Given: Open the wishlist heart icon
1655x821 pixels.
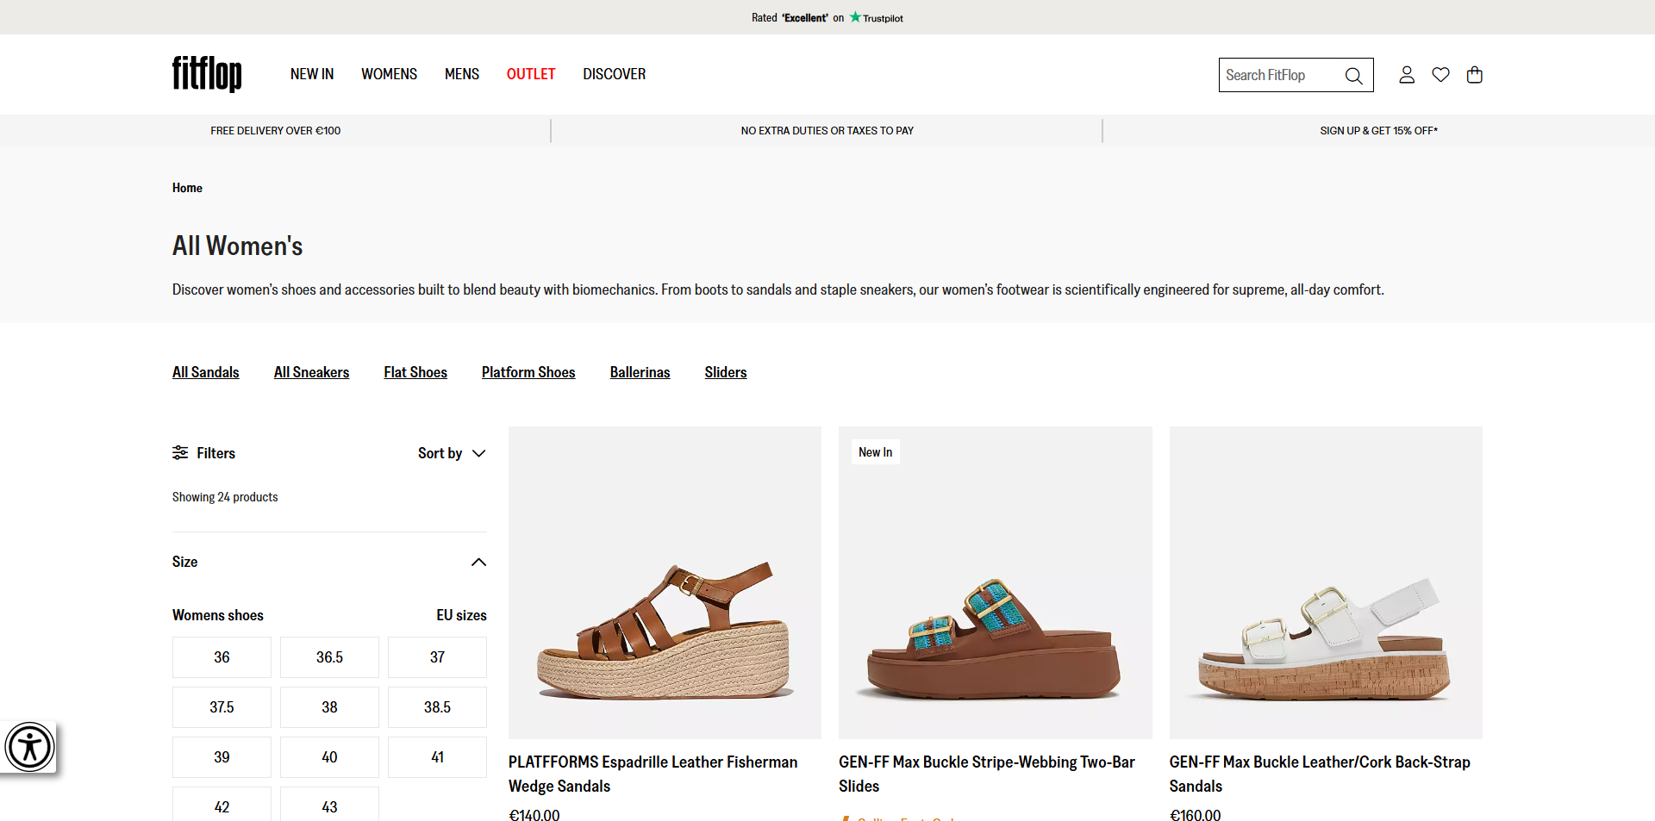Looking at the screenshot, I should (1440, 75).
